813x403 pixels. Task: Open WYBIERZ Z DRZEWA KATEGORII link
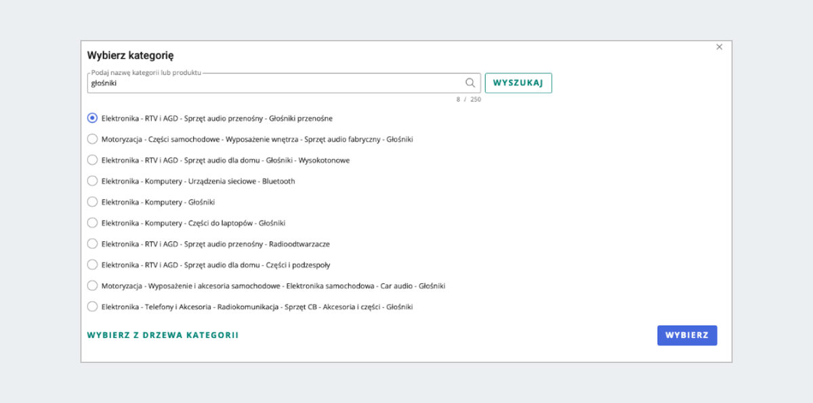(163, 335)
